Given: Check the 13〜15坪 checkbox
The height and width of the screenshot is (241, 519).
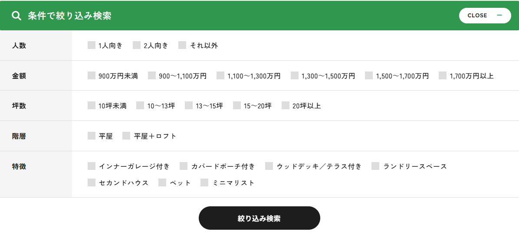Looking at the screenshot, I should click(x=189, y=105).
